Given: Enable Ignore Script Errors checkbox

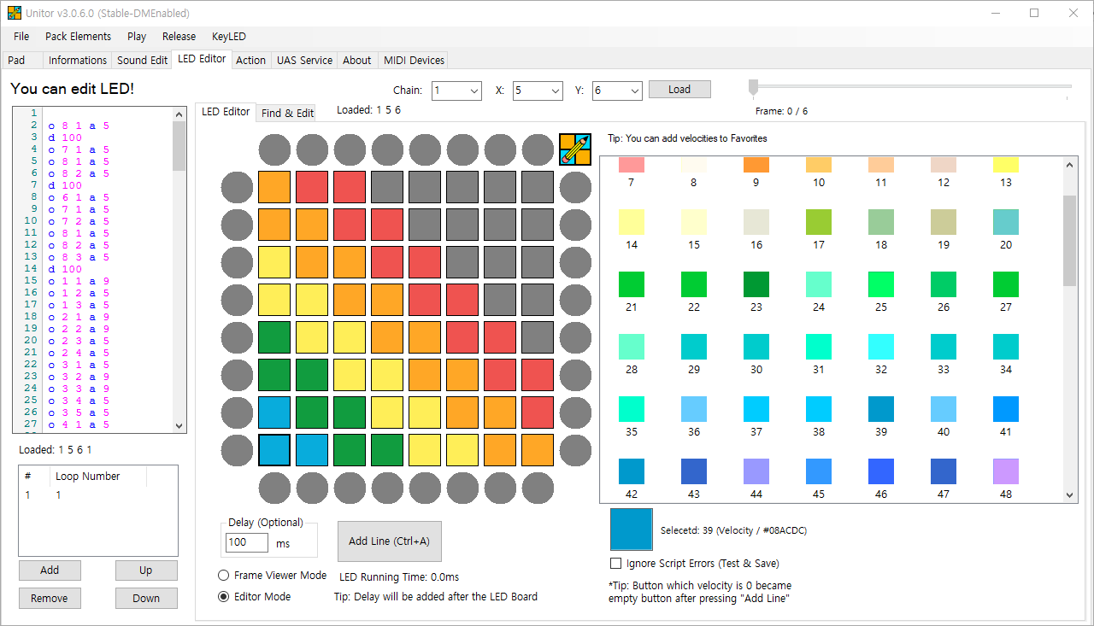Looking at the screenshot, I should [615, 563].
